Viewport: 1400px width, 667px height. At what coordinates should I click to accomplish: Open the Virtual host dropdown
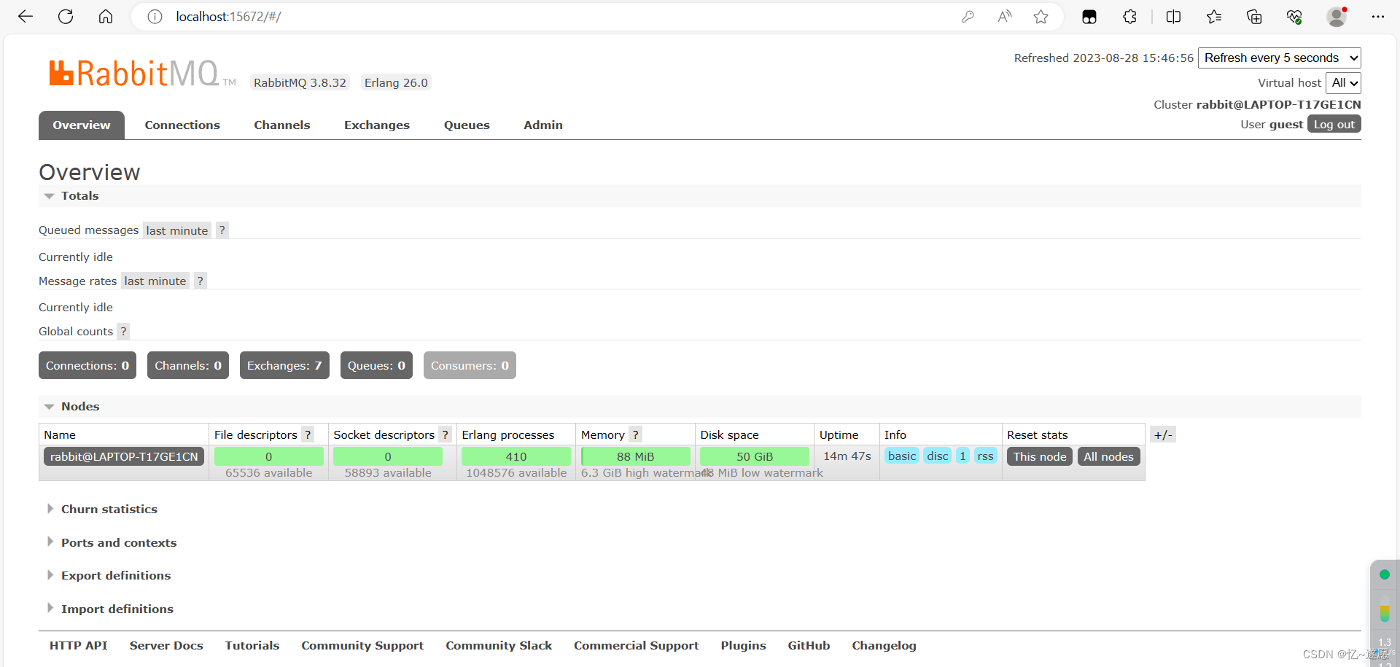[x=1343, y=82]
